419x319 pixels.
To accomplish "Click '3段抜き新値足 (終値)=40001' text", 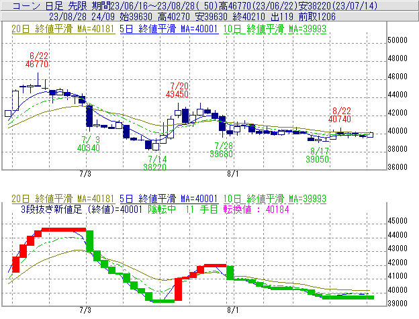I will [81, 209].
